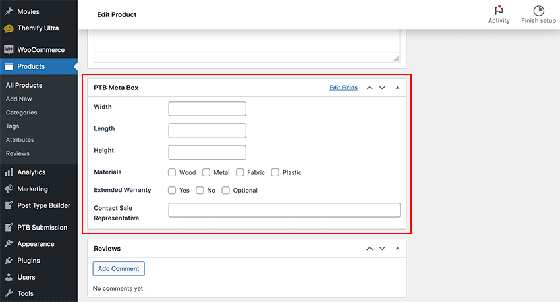This screenshot has width=560, height=302.
Task: Open Attributes submenu item
Action: pos(20,139)
